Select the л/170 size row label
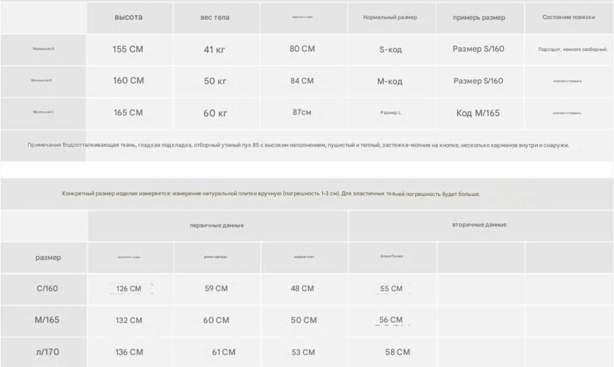614x367 pixels. pyautogui.click(x=47, y=352)
